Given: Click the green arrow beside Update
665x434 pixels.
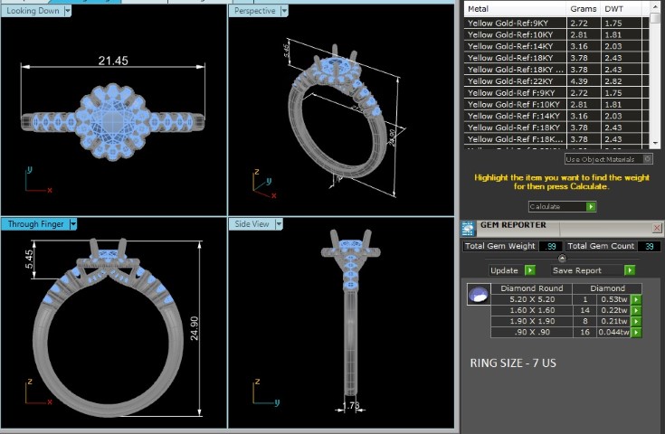Looking at the screenshot, I should click(x=530, y=270).
